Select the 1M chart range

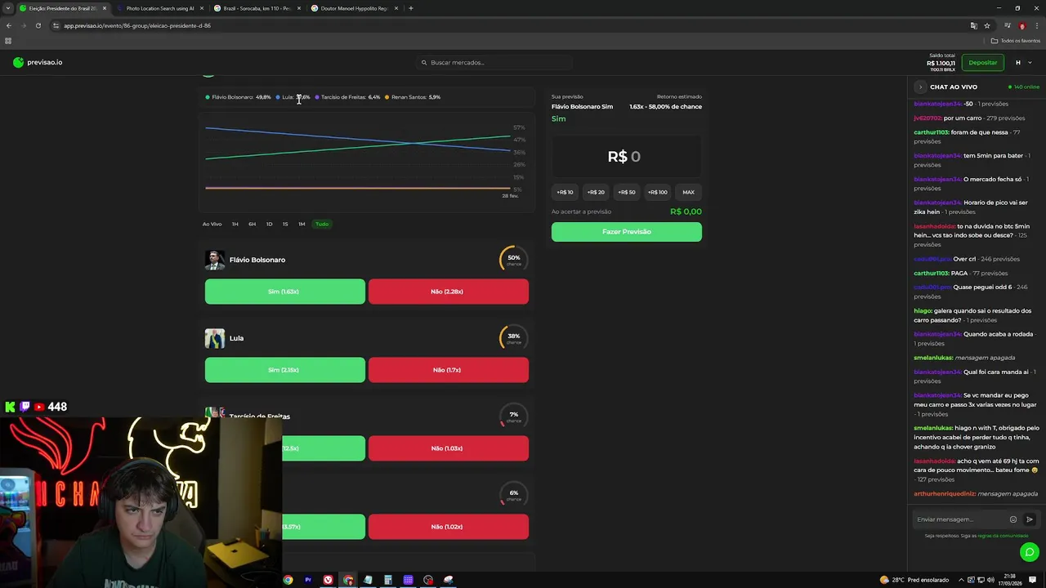[x=302, y=224]
